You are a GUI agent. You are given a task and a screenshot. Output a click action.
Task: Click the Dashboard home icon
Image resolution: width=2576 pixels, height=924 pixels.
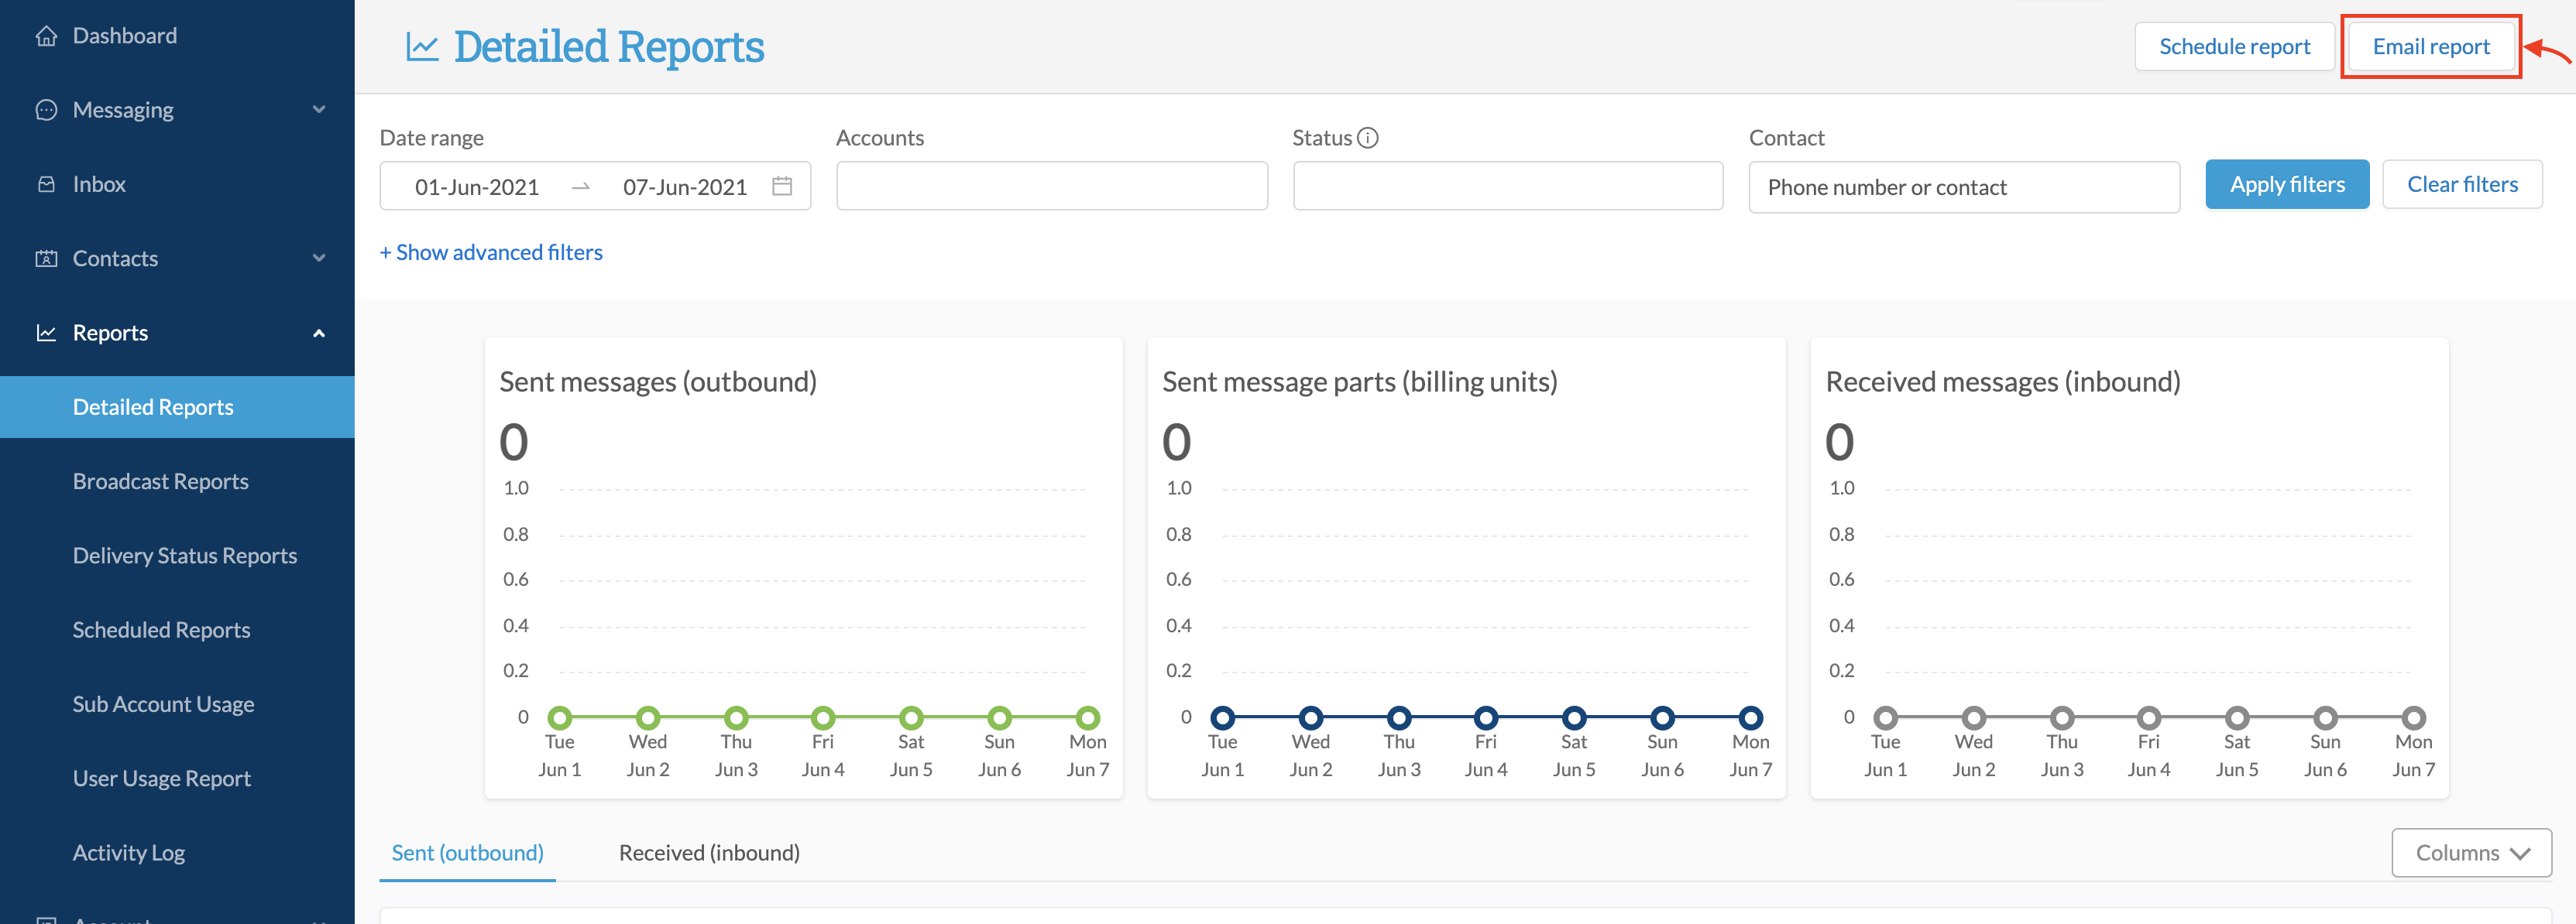coord(46,36)
